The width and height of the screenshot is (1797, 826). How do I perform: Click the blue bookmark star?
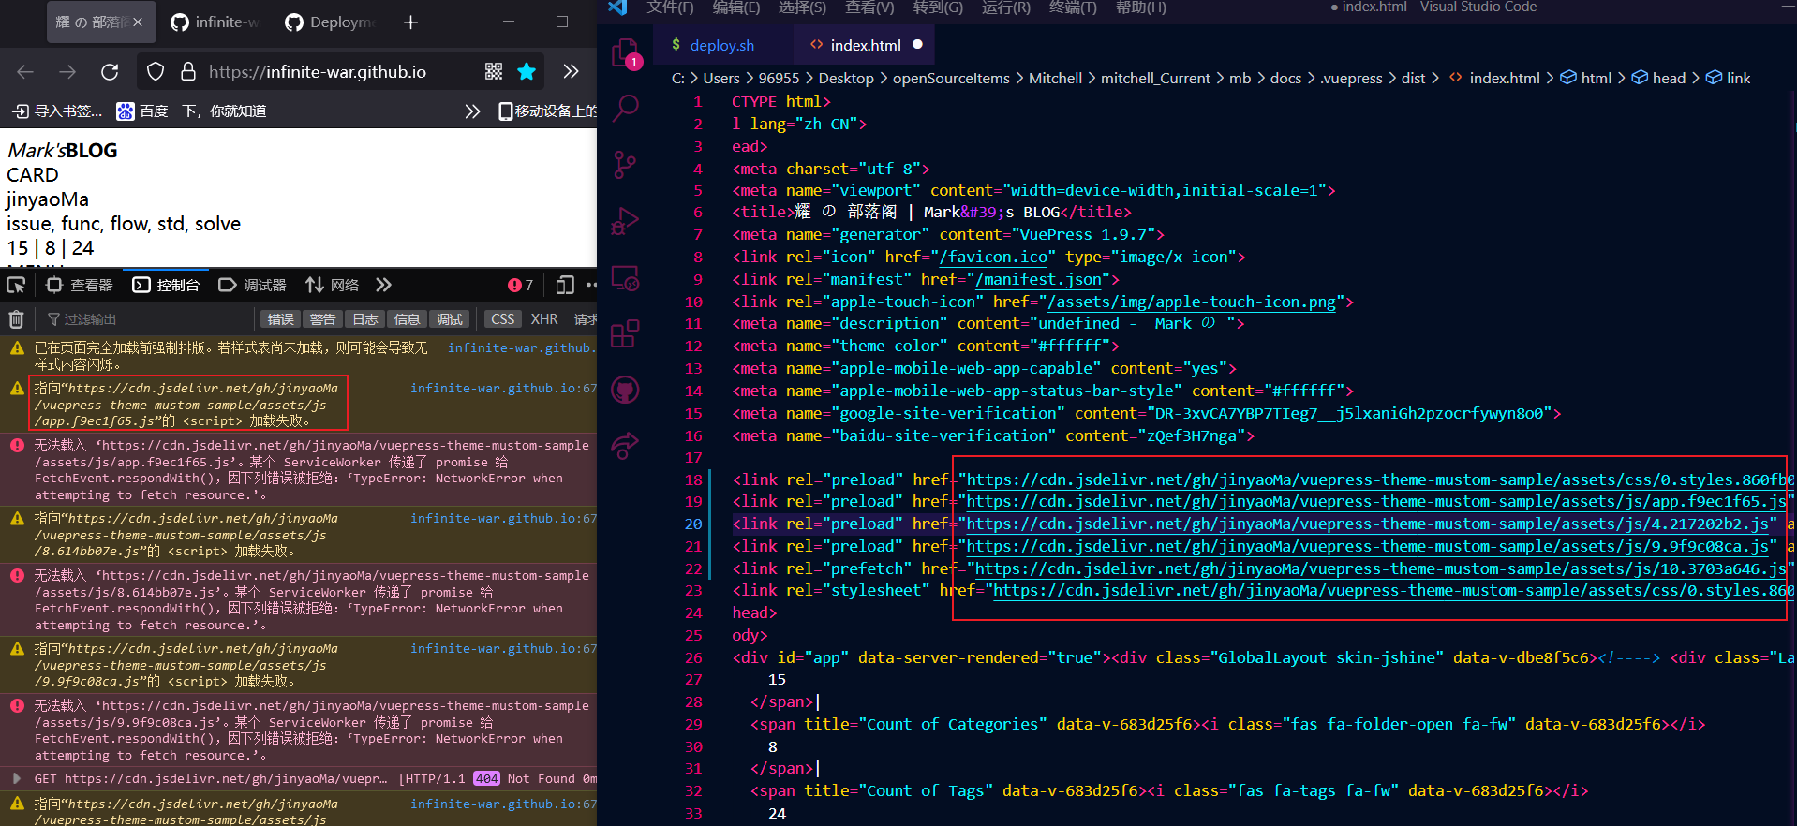click(x=527, y=72)
